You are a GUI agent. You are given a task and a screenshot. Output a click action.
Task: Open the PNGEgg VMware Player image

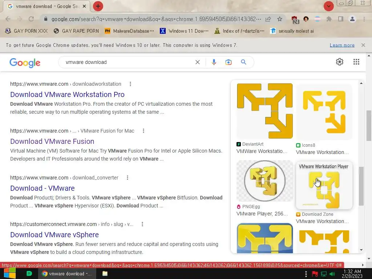(x=265, y=181)
